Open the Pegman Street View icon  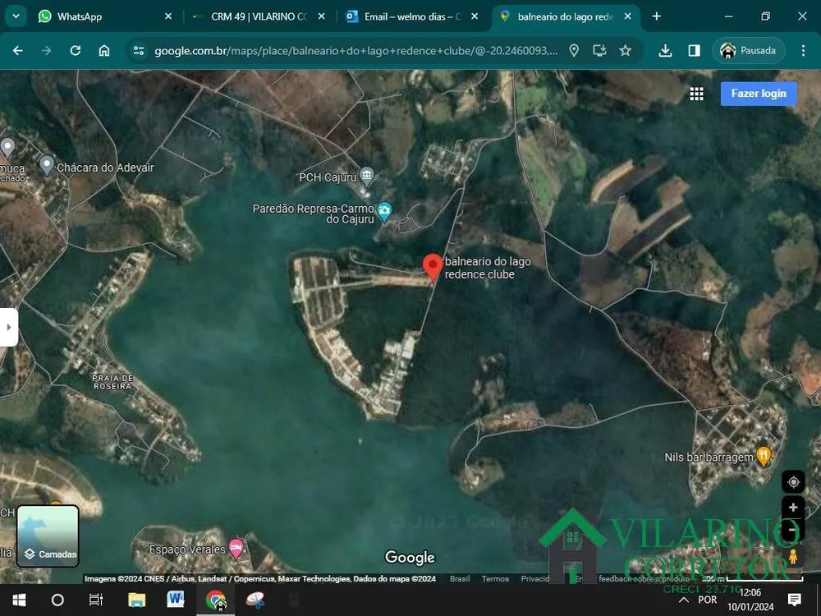[x=793, y=557]
